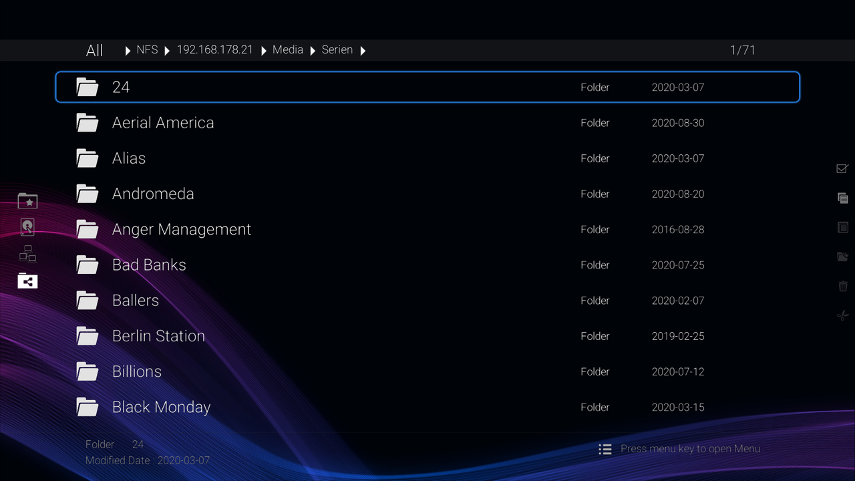
Task: Click the folder icon for Alias
Action: click(x=88, y=158)
